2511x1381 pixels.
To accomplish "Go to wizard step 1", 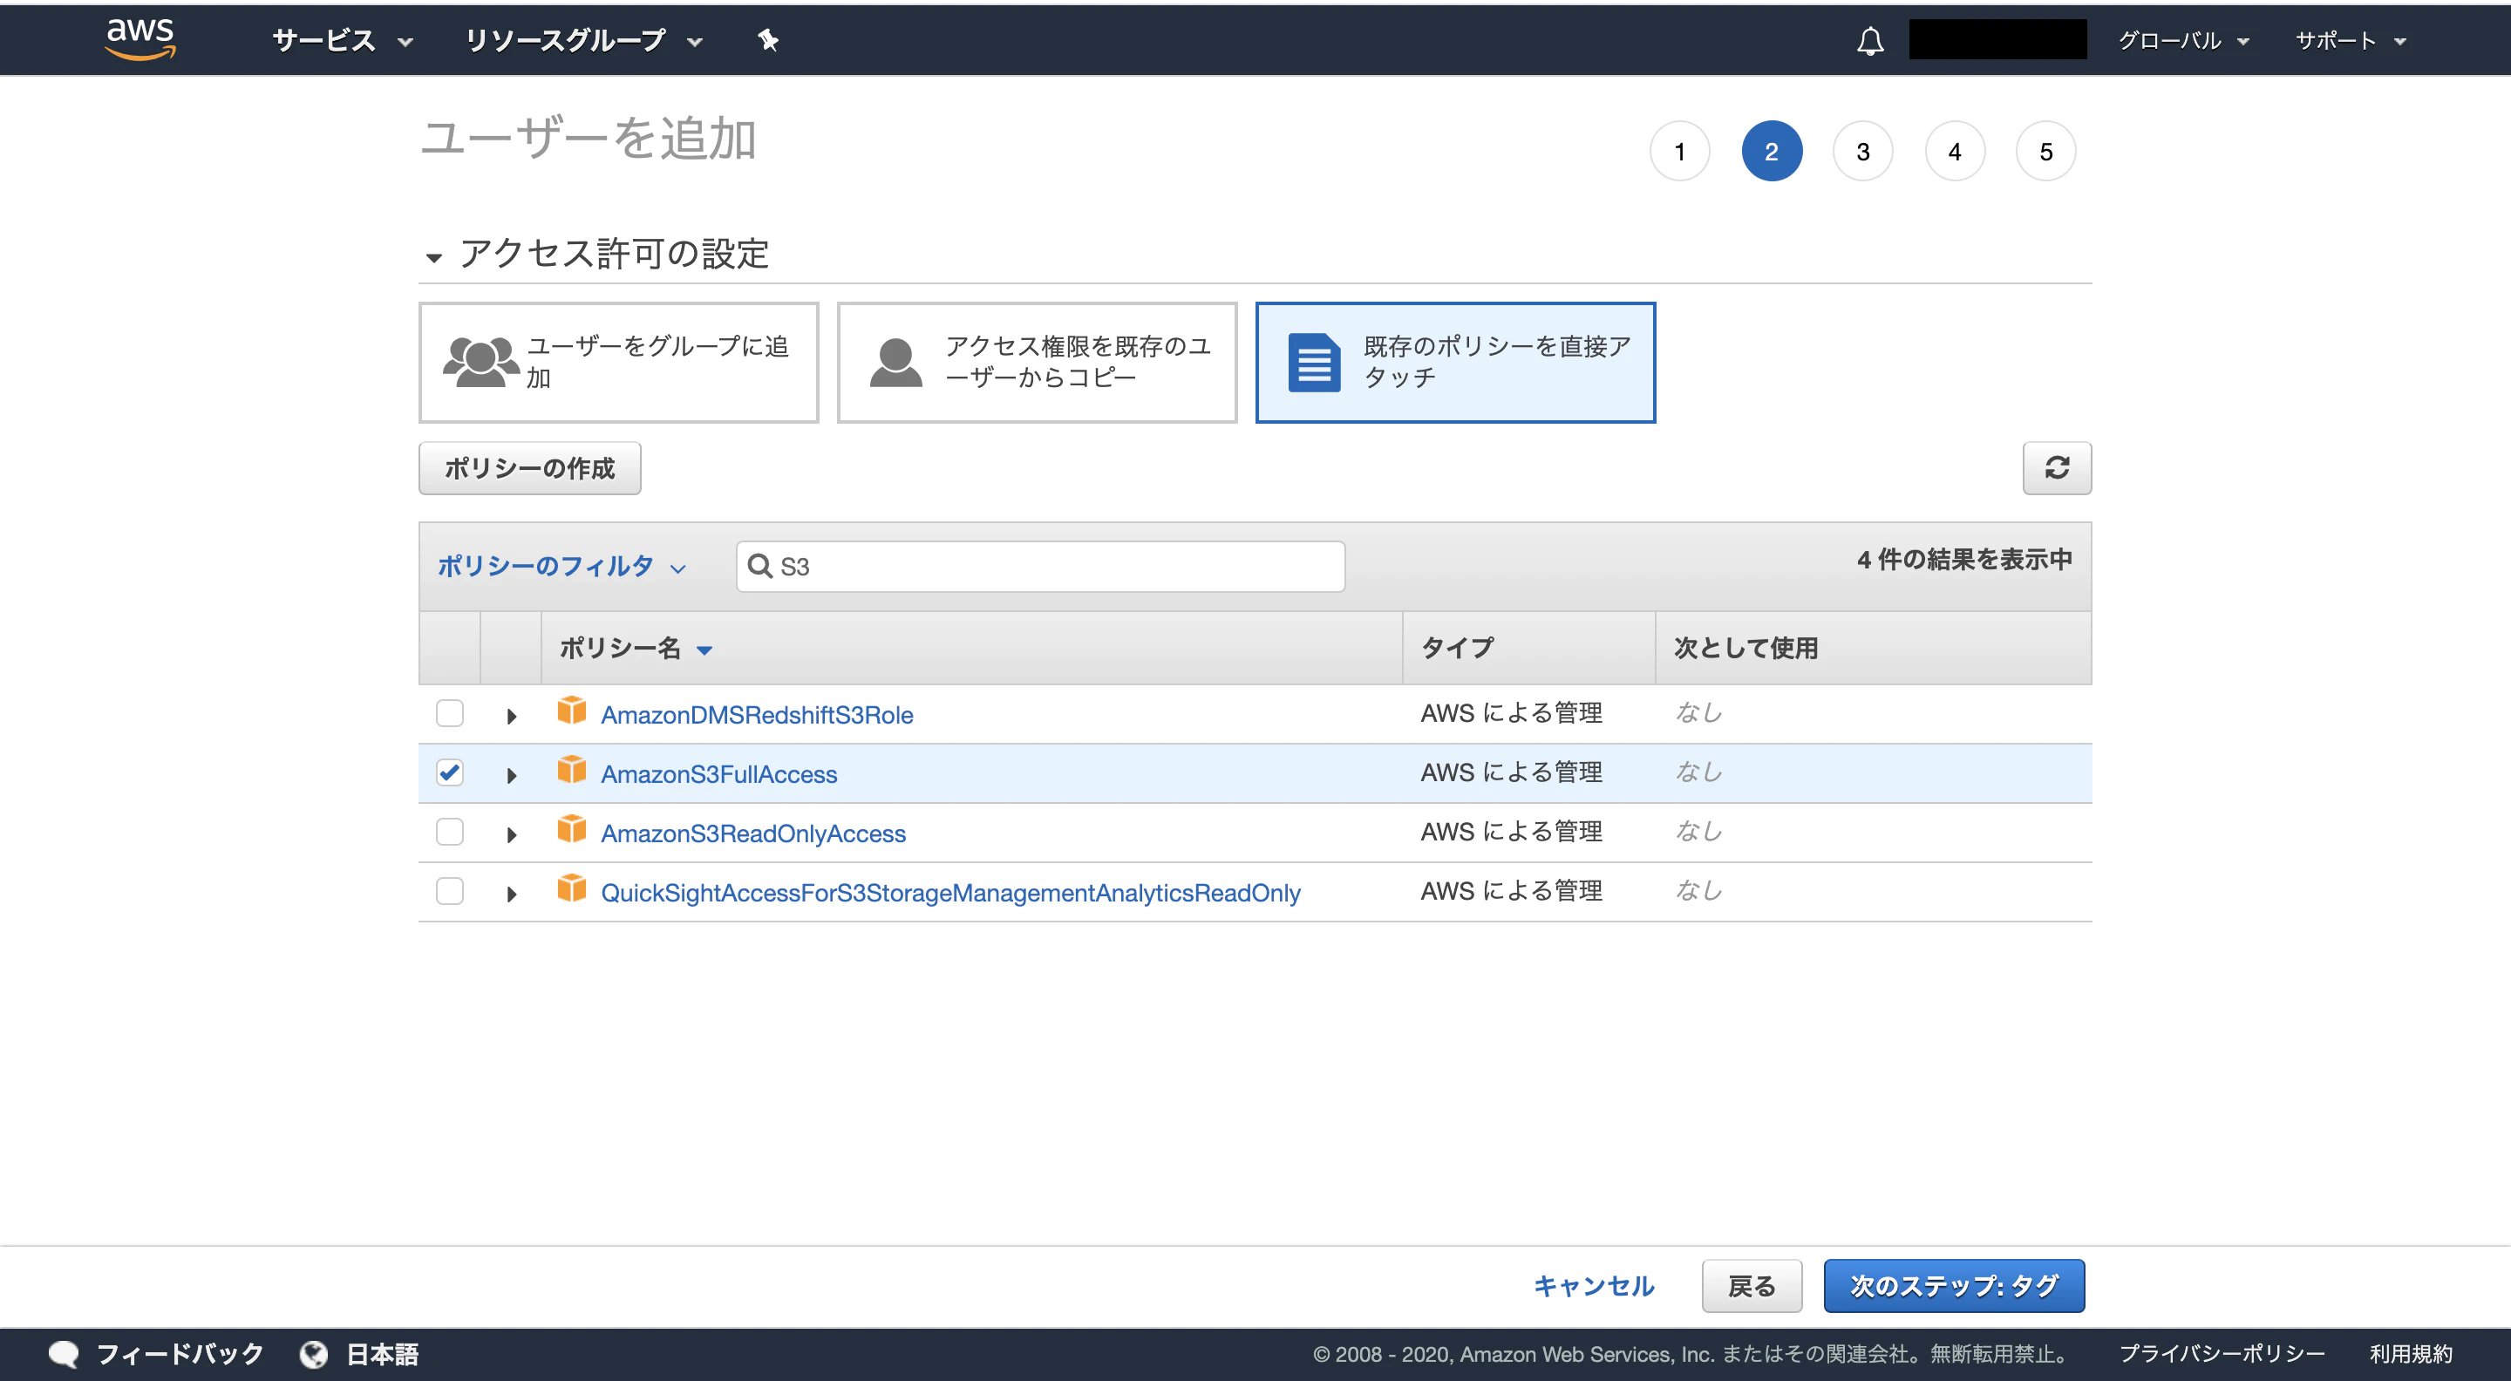I will pos(1679,151).
